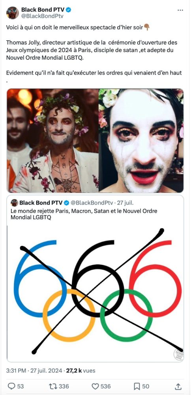The width and height of the screenshot is (191, 395).
Task: Click the reply speech bubble icon
Action: coord(11,386)
